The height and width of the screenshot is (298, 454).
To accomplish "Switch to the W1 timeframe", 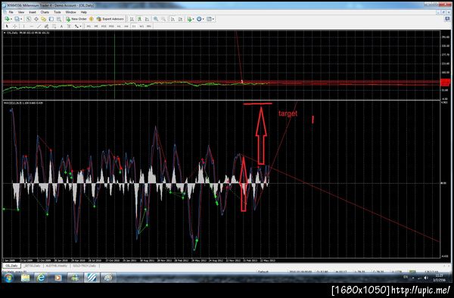I will [x=141, y=26].
